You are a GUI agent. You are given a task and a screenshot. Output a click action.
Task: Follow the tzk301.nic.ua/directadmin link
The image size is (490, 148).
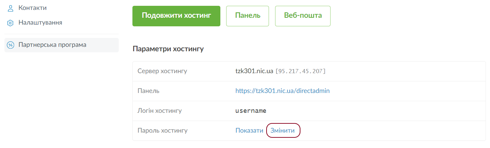pos(282,91)
